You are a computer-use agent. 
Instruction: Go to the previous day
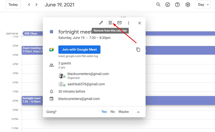tap(29, 5)
